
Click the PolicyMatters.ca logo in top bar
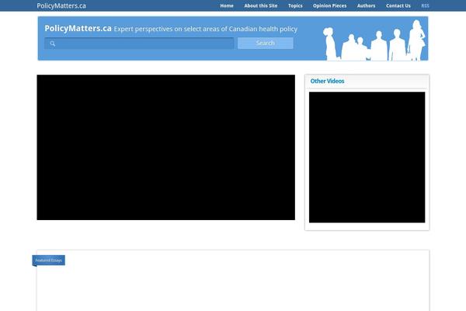(x=61, y=5)
